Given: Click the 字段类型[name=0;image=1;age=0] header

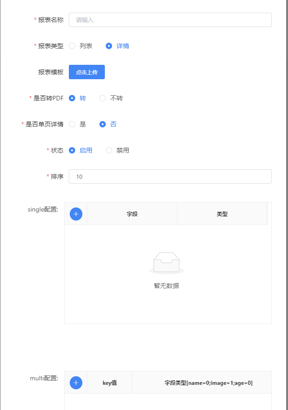Looking at the screenshot, I should click(x=208, y=383).
